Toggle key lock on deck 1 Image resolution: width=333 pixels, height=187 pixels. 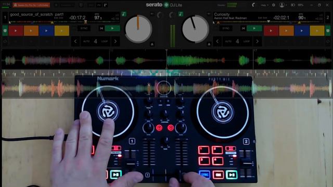124,14
